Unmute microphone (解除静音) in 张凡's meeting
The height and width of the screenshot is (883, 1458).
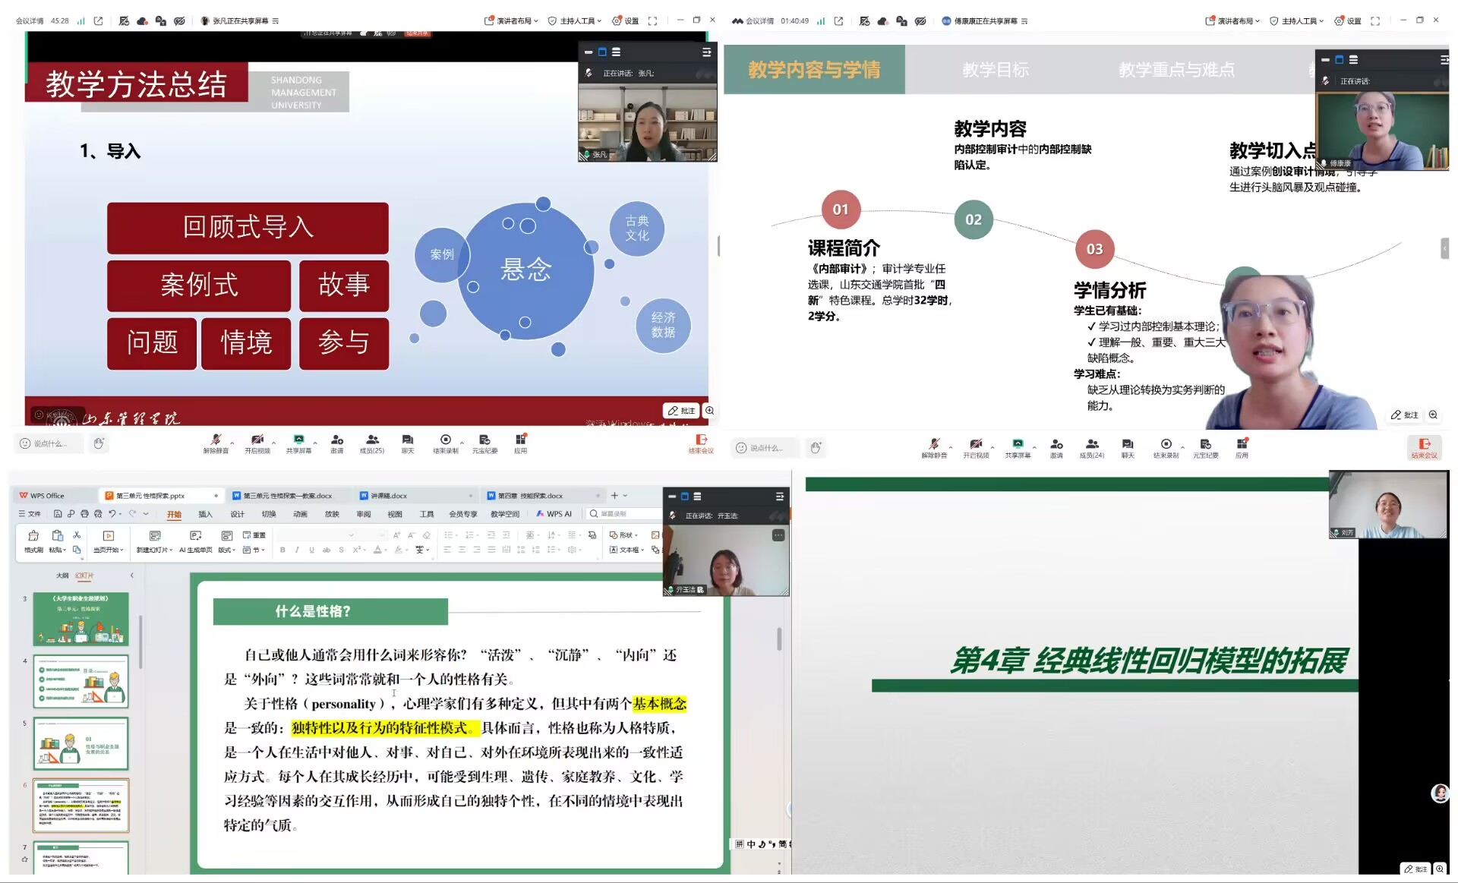216,443
